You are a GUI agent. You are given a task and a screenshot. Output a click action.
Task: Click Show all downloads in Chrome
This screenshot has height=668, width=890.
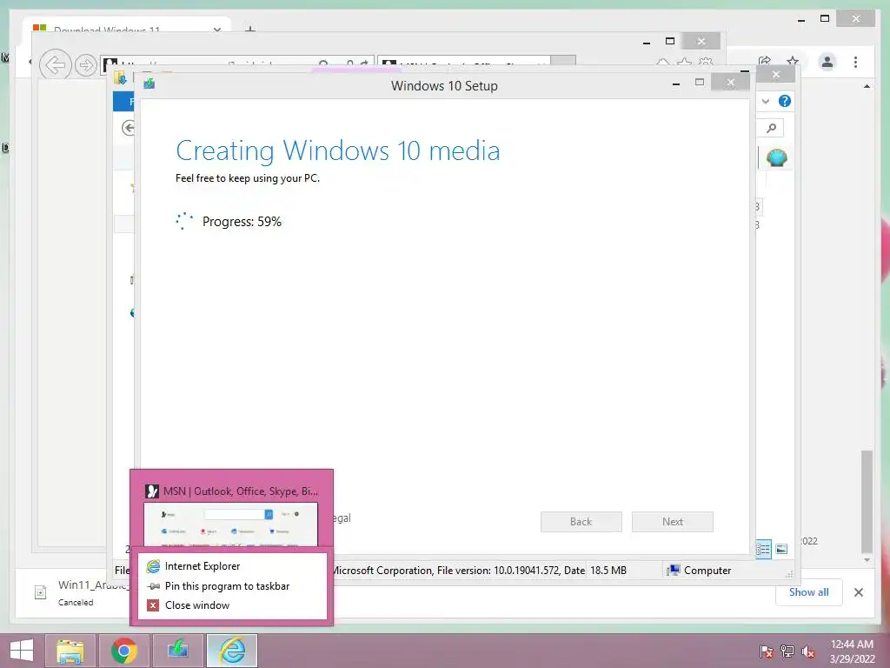(x=808, y=591)
